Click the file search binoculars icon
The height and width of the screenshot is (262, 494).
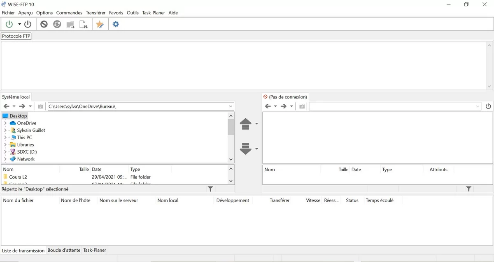pos(83,25)
